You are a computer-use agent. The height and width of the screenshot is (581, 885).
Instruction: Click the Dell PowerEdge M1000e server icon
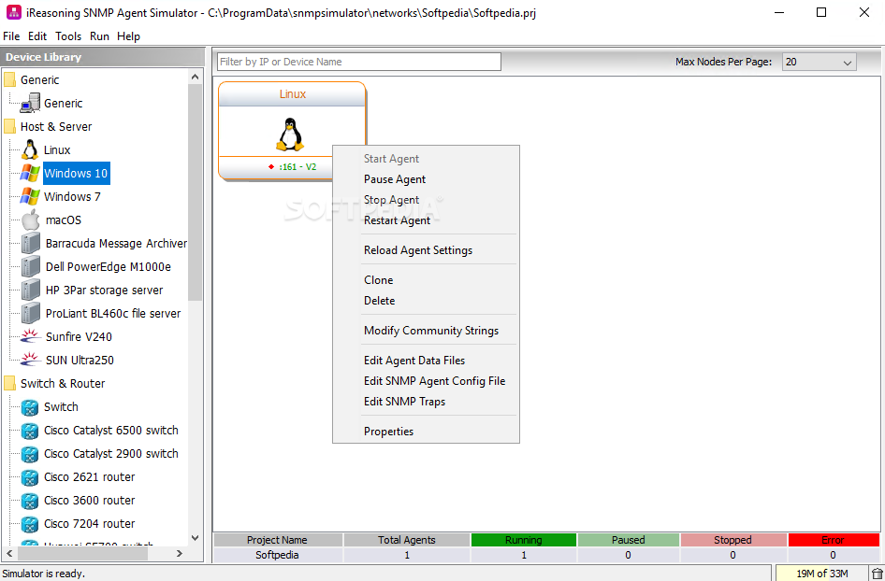[x=31, y=266]
